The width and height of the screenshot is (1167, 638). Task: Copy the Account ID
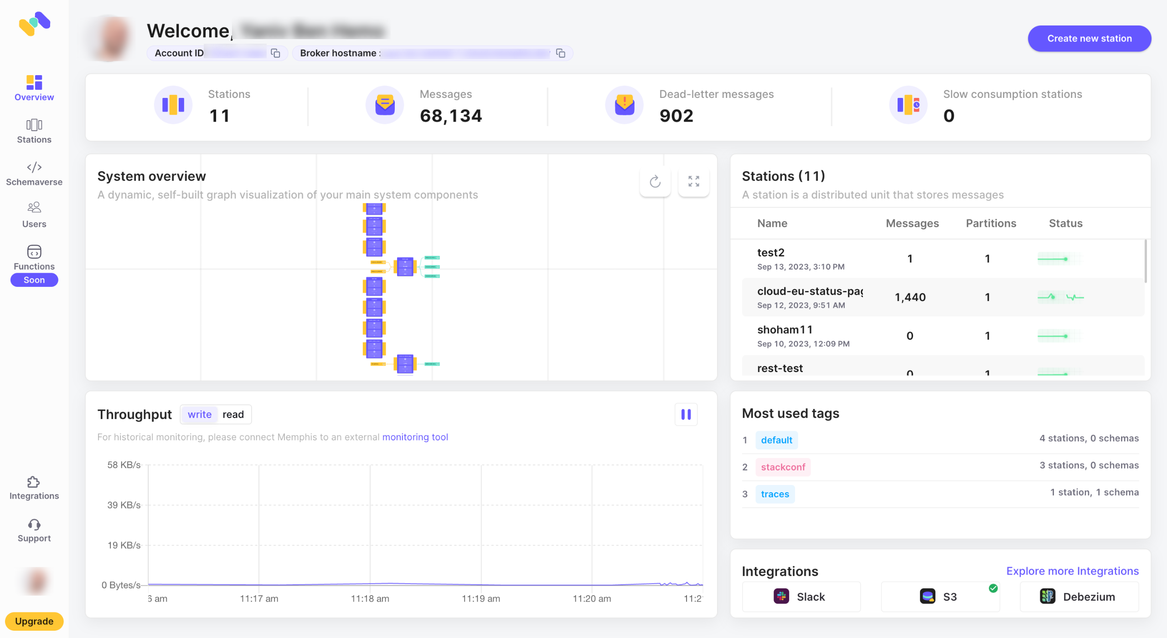[275, 53]
